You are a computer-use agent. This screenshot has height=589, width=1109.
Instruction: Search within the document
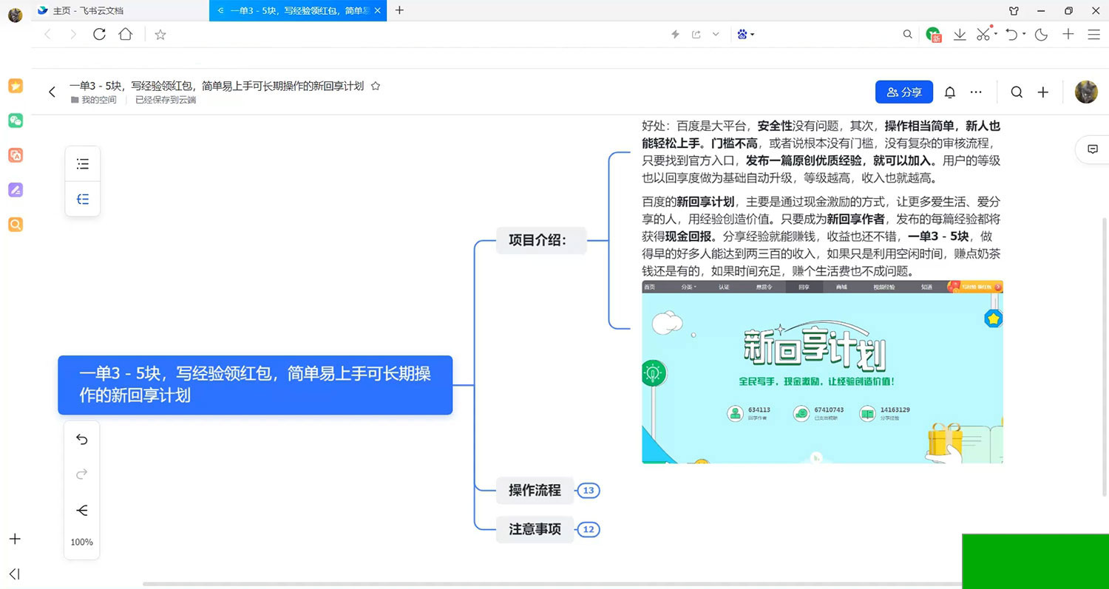coord(1017,92)
